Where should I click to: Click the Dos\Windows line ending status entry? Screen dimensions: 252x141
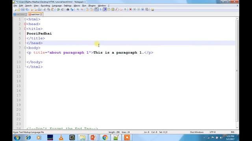click(x=197, y=132)
